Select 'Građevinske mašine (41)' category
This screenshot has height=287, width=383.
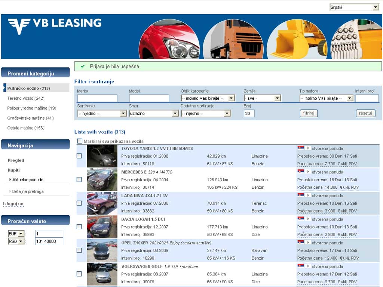tap(31, 118)
